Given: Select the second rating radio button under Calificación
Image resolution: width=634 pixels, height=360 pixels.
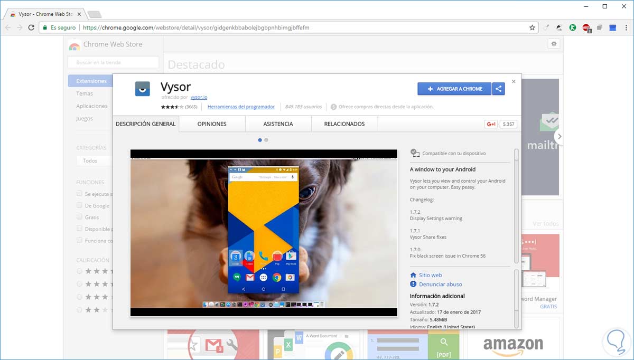Looking at the screenshot, I should 79,284.
